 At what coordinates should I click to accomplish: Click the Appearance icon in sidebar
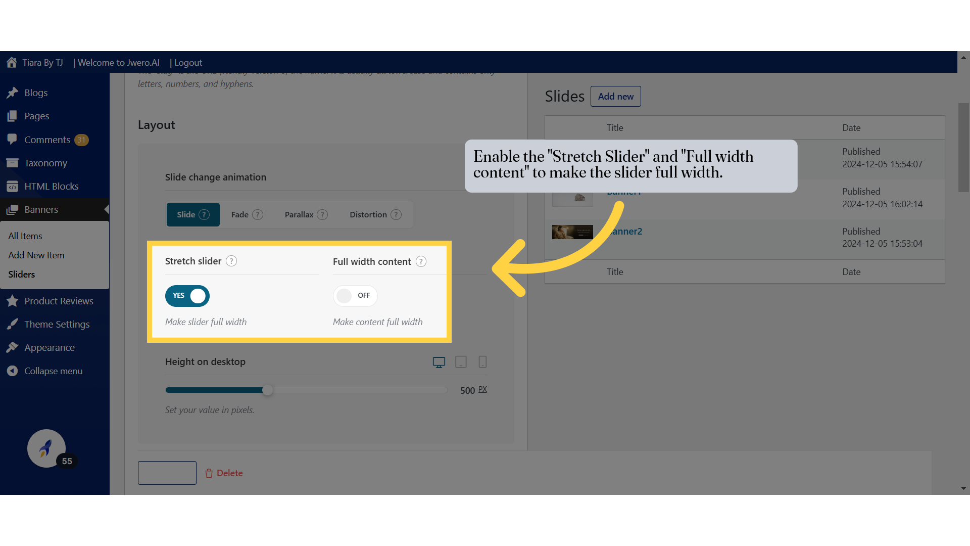tap(13, 347)
